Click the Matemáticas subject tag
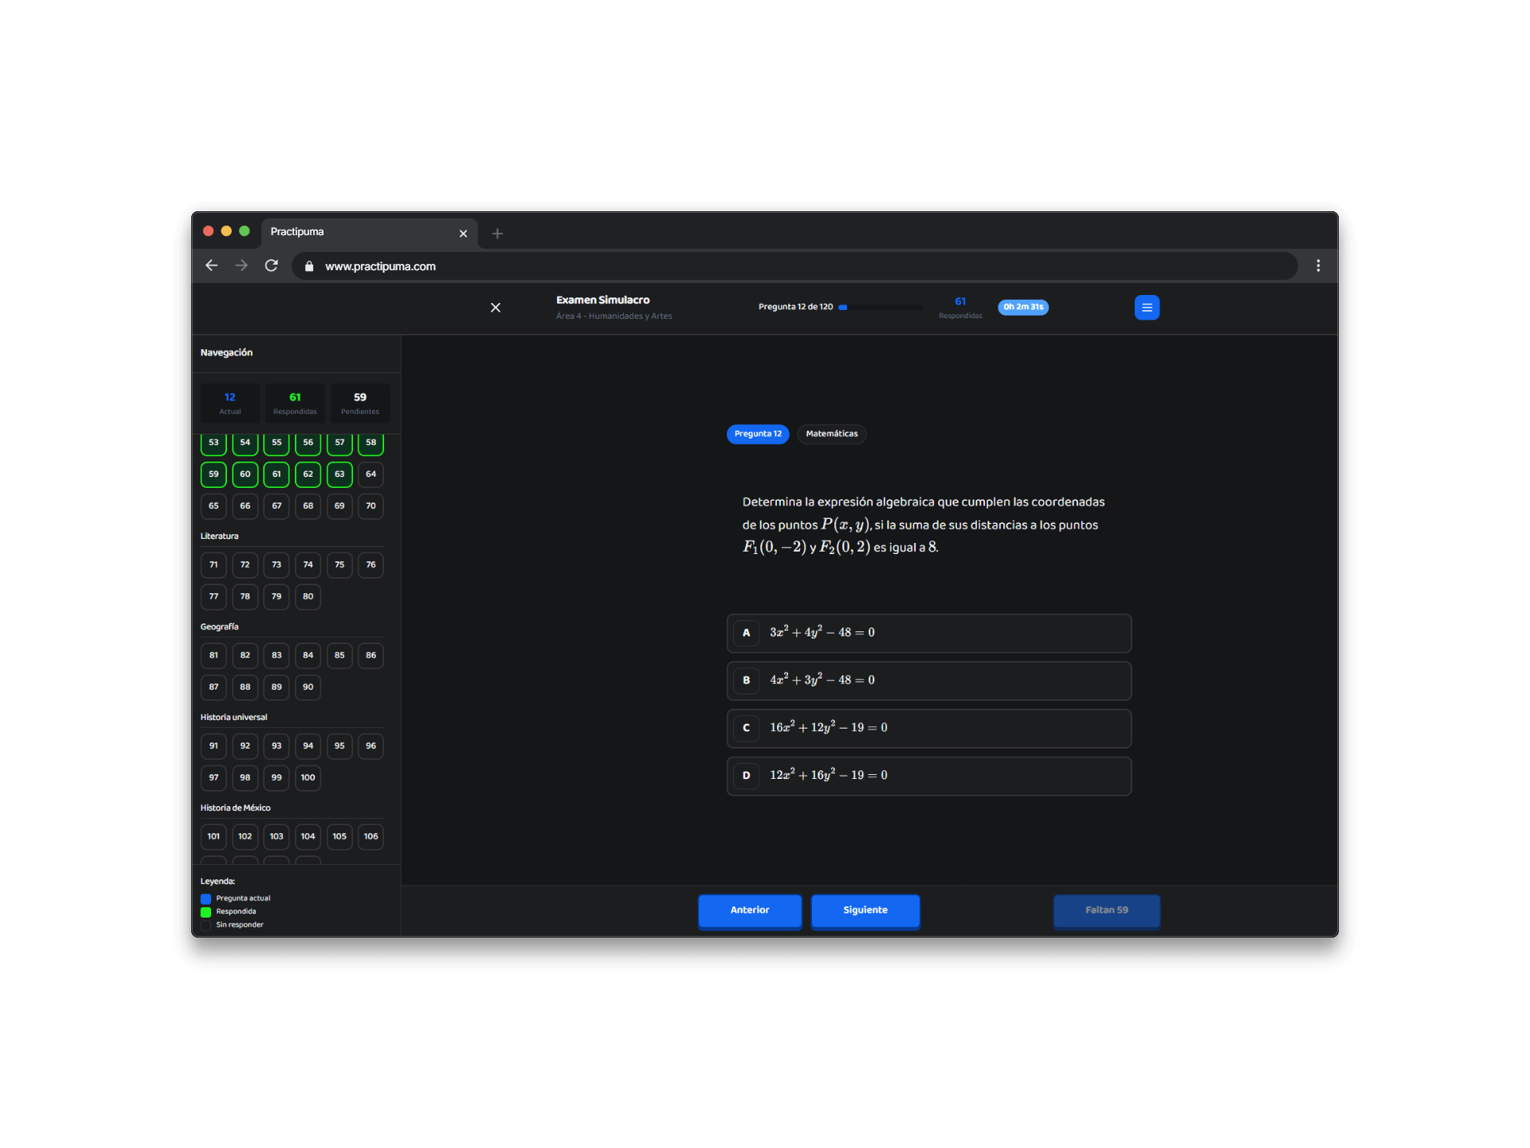This screenshot has height=1148, width=1530. pos(831,434)
